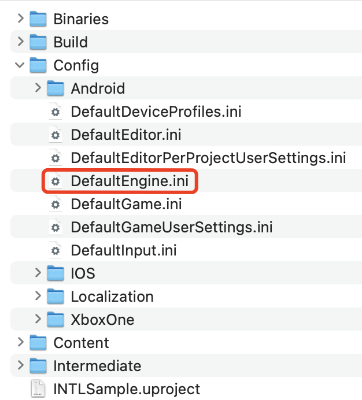
Task: Click the XboxOne folder icon
Action: 56,320
